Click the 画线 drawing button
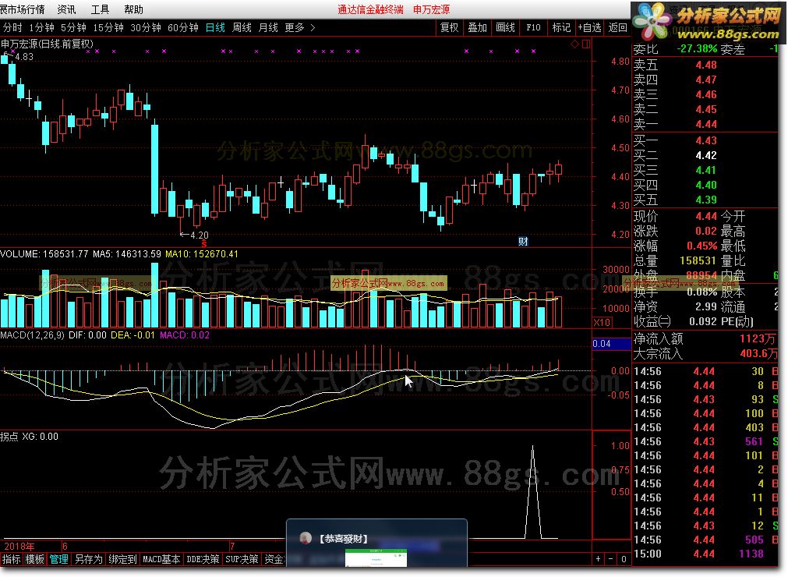 point(505,27)
